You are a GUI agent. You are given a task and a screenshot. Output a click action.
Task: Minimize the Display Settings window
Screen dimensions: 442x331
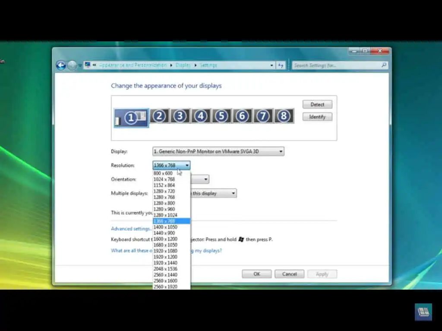tap(354, 51)
